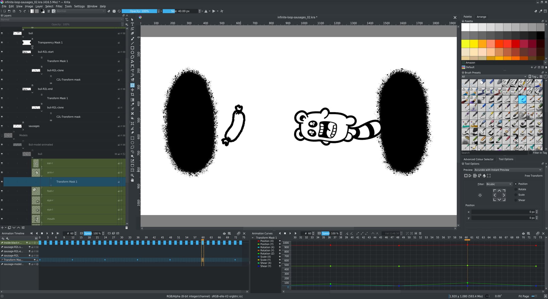Click the Liquify transform mode icon
The height and width of the screenshot is (299, 548).
tap(484, 176)
